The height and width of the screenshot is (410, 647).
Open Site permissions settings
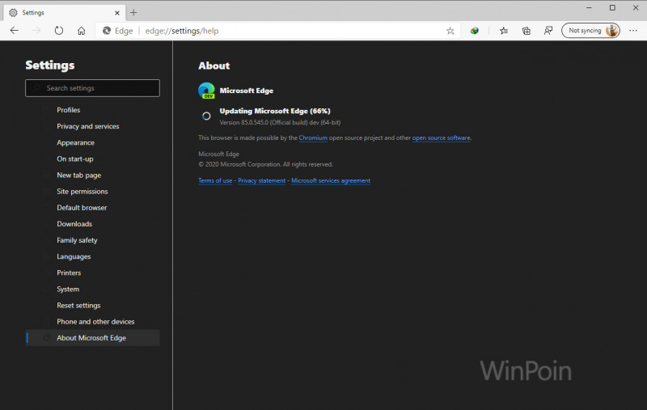click(x=82, y=192)
